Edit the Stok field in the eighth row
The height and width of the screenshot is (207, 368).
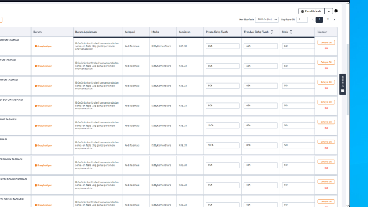click(x=299, y=185)
